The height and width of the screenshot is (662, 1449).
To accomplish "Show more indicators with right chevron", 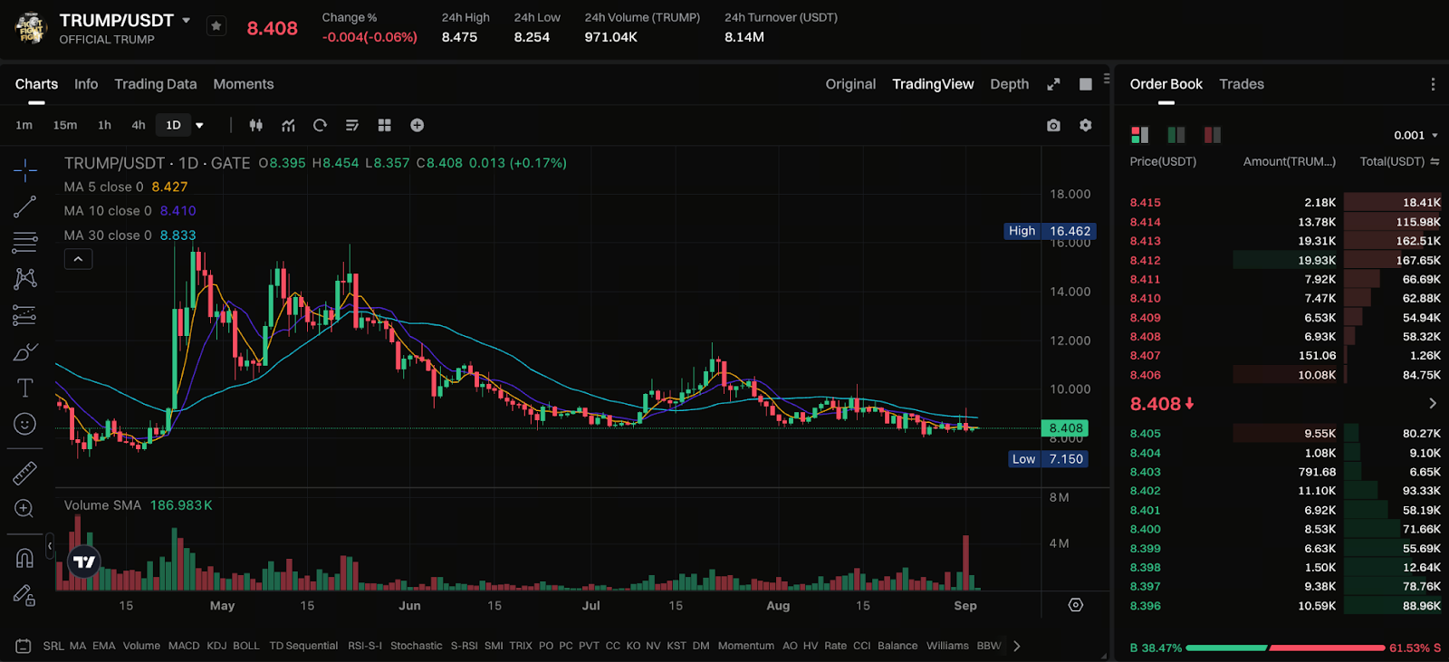I will tap(1017, 646).
